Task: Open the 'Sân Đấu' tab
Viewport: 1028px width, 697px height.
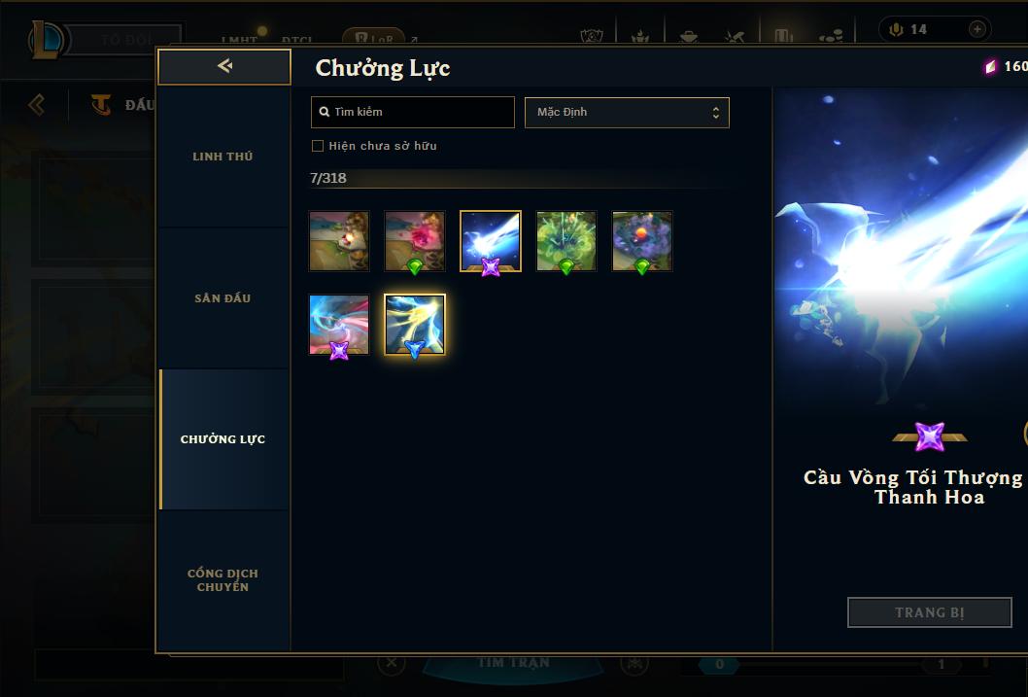Action: pos(223,298)
